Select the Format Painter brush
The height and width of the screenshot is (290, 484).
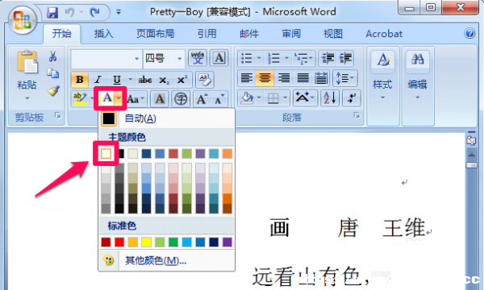53,90
